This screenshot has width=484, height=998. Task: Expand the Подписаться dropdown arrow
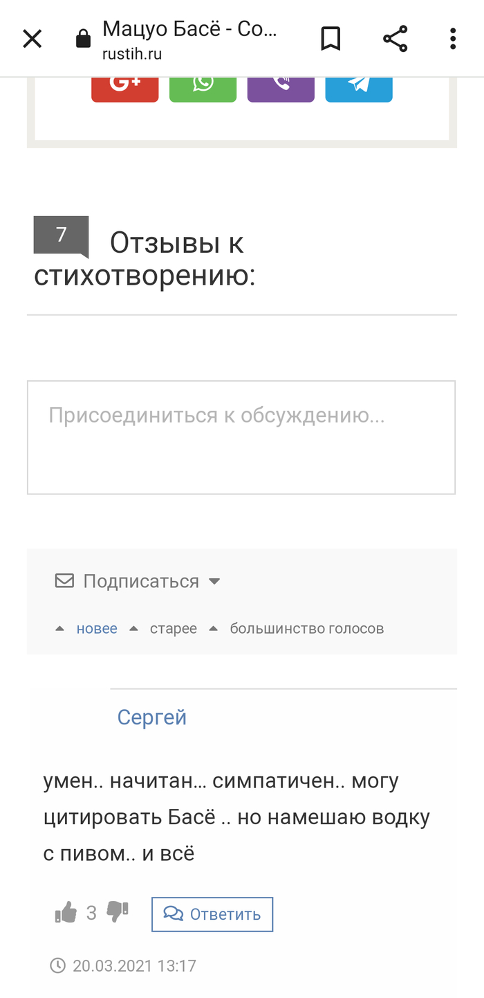[214, 581]
